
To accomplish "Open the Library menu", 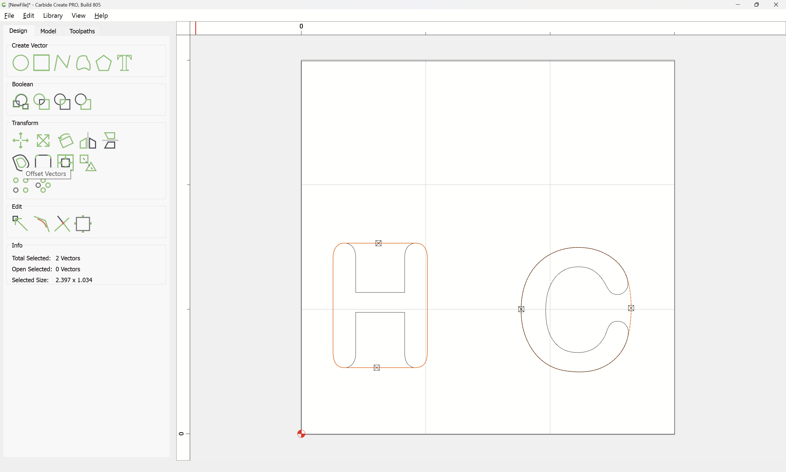I will pos(53,16).
